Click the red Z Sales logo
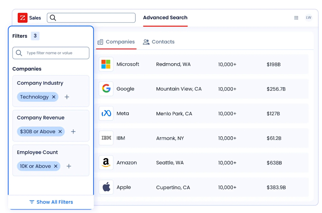The height and width of the screenshot is (213, 322). click(x=23, y=18)
